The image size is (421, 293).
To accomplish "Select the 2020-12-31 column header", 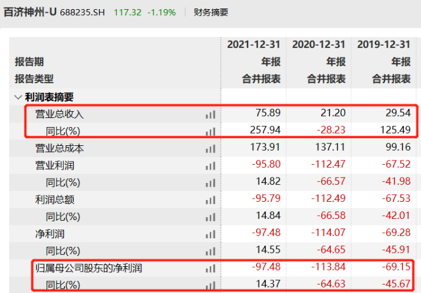I will (x=319, y=44).
